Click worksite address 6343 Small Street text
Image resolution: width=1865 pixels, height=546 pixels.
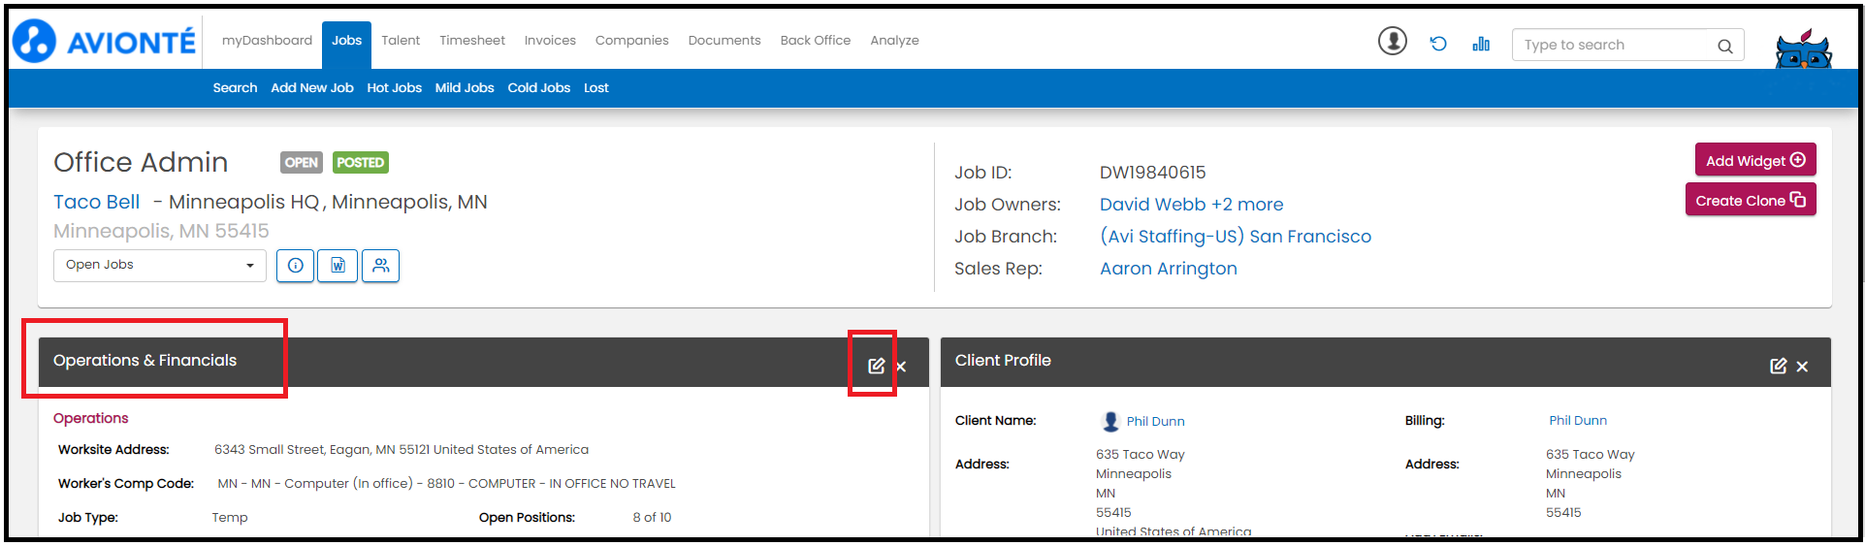(x=402, y=450)
